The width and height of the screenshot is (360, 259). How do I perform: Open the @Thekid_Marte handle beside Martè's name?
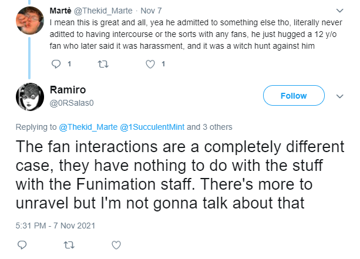pyautogui.click(x=103, y=11)
